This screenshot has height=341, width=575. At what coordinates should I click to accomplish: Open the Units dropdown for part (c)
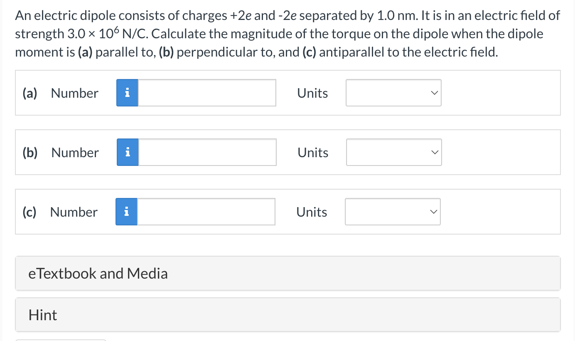[x=393, y=212]
